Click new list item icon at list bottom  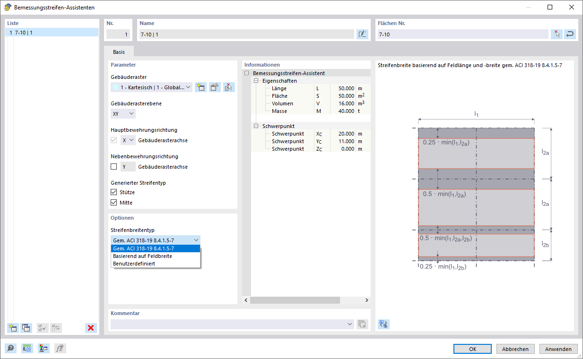pos(13,328)
